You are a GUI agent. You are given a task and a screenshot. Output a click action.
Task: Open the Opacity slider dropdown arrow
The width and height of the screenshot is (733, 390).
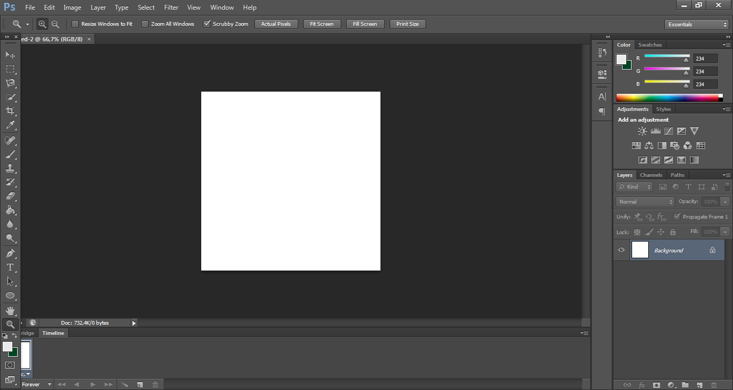725,202
